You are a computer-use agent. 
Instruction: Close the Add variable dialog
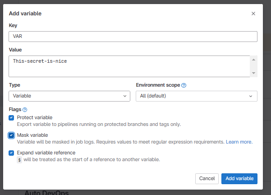[253, 14]
